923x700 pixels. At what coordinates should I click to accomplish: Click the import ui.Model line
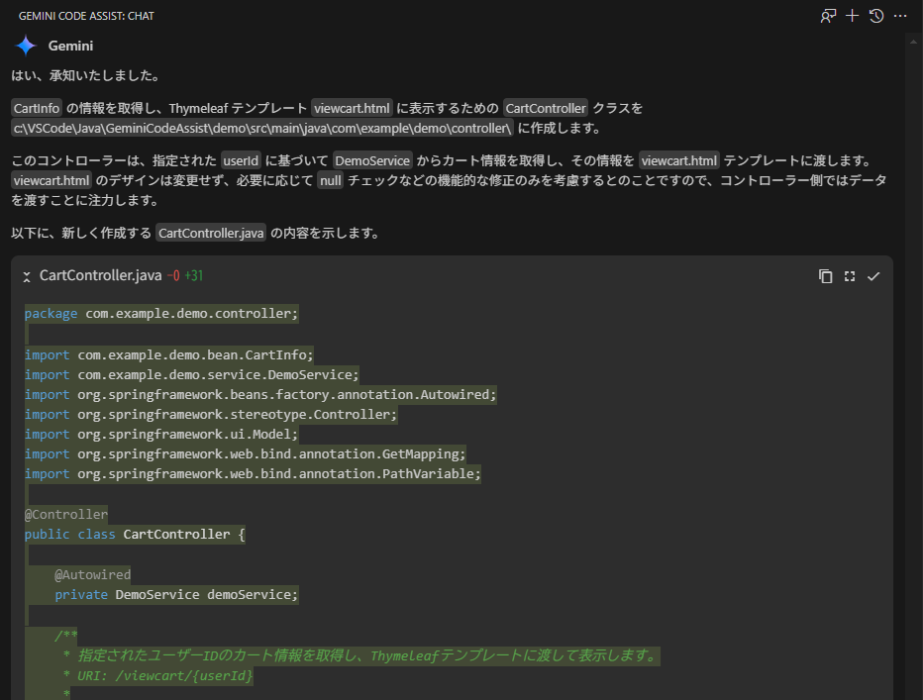click(x=161, y=435)
